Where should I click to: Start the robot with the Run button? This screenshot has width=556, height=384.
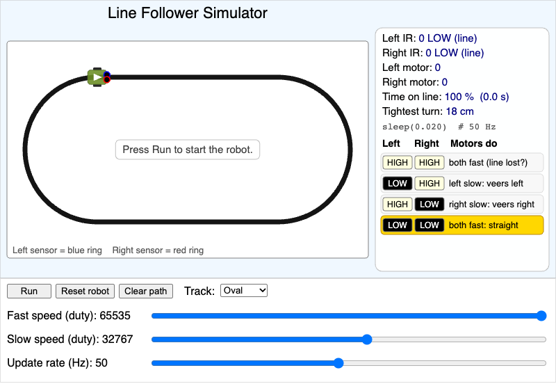click(x=29, y=291)
